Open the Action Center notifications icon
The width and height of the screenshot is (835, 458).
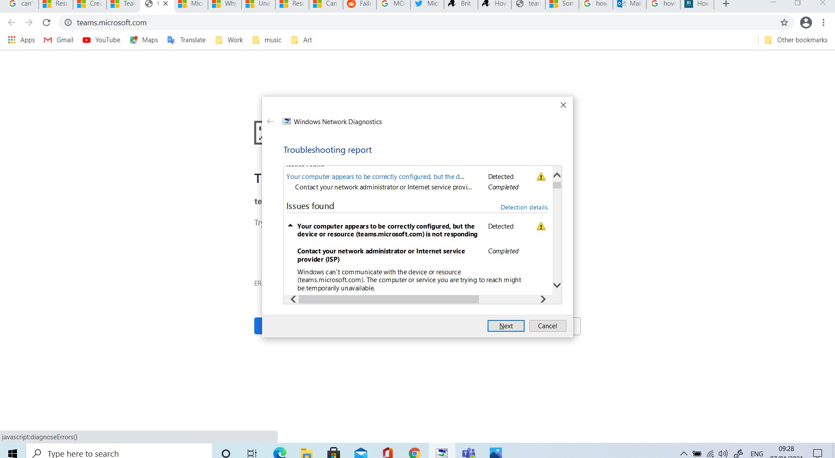click(x=818, y=453)
